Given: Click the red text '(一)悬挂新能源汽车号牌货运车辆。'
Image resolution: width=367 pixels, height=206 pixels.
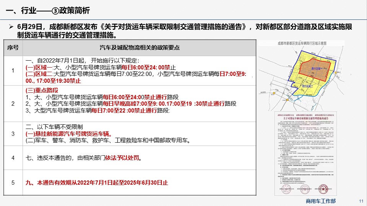Looking at the screenshot, I should coord(69,134).
